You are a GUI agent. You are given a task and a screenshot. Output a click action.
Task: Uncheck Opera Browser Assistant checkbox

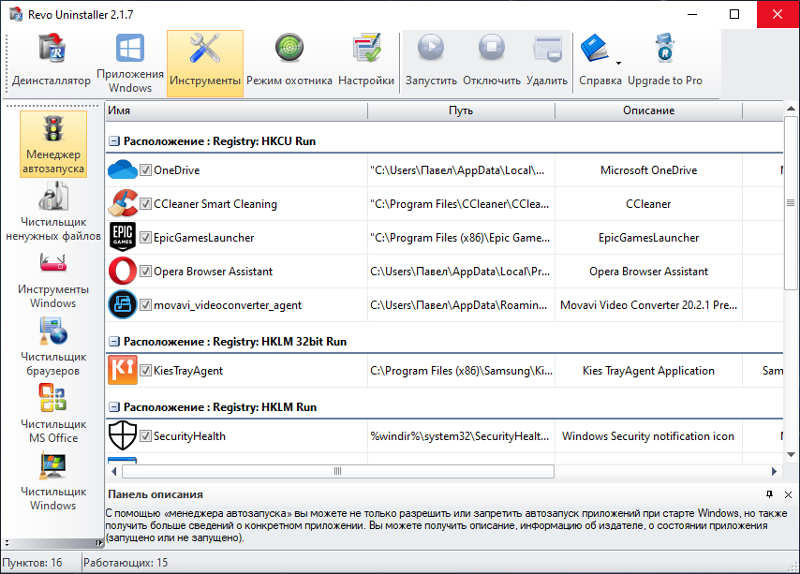[145, 271]
